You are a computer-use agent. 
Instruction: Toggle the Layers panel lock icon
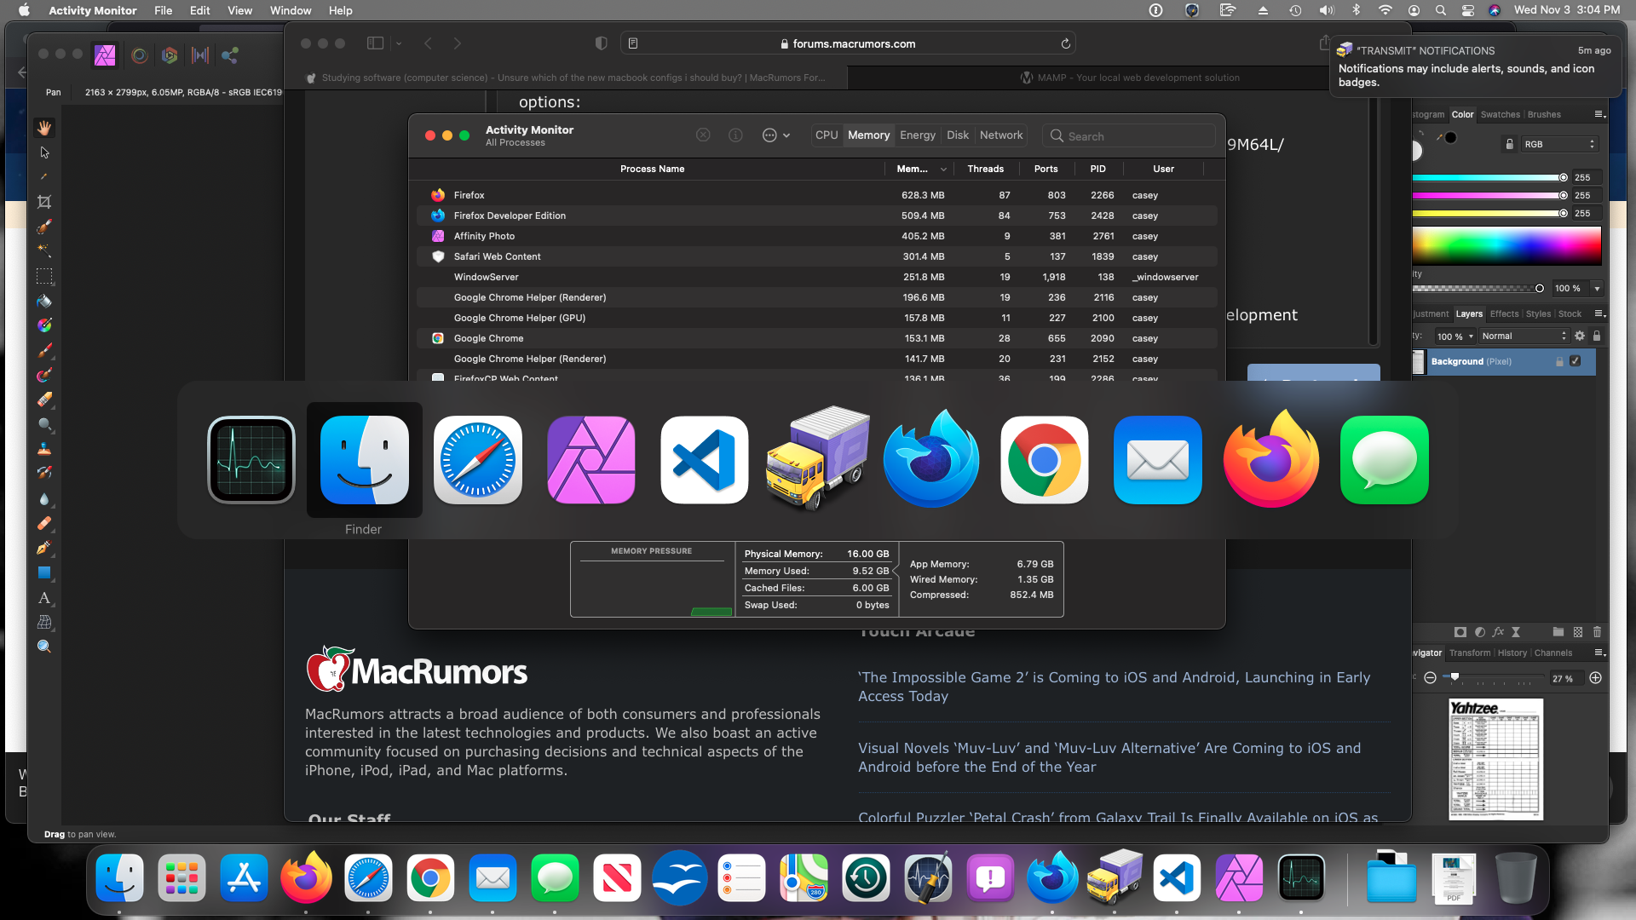1597,336
